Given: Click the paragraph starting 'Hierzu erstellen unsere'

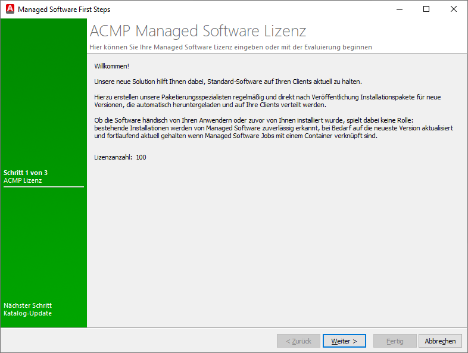Looking at the screenshot, I should 267,101.
